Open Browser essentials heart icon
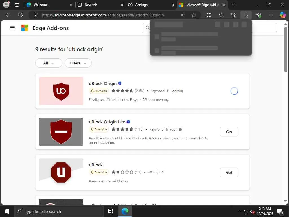Screen dimensions: 289x217 259,15
